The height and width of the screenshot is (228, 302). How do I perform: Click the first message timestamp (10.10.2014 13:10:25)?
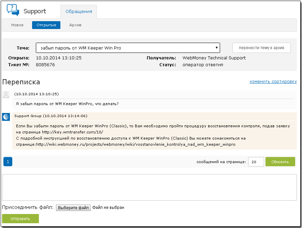pyautogui.click(x=37, y=94)
